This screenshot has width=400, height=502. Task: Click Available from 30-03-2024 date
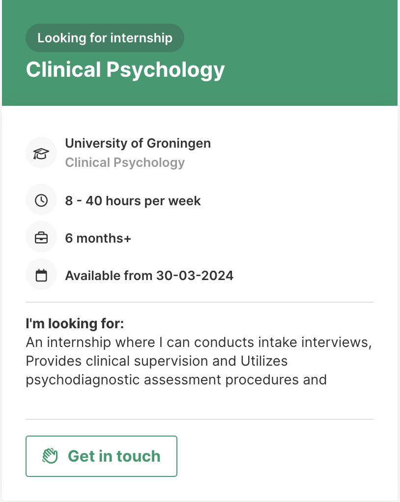[149, 275]
